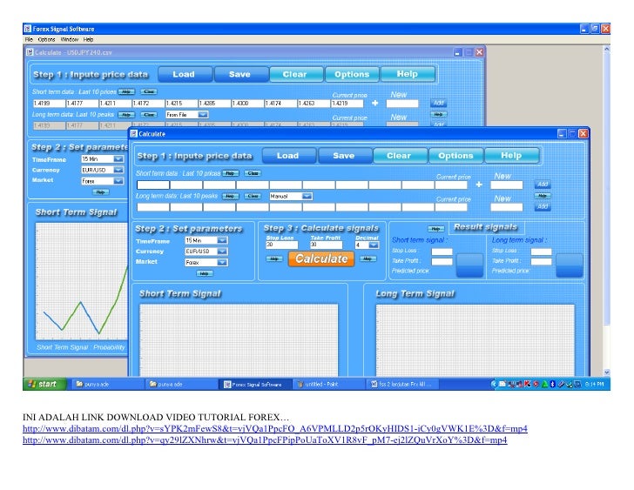Click Load in the front Calculate window
634x490 pixels.
coord(287,156)
